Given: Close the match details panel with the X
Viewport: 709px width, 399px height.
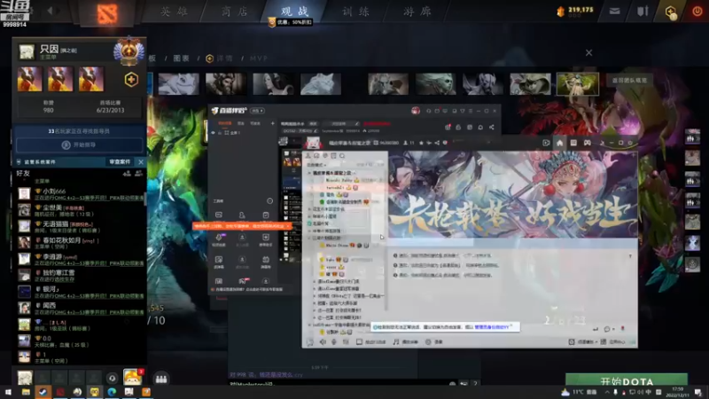Looking at the screenshot, I should pos(588,53).
